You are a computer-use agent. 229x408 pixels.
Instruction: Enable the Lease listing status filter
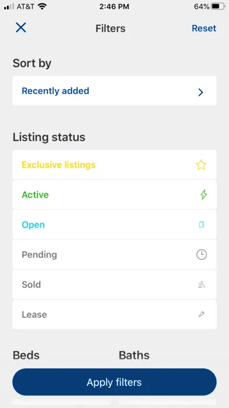(x=114, y=314)
